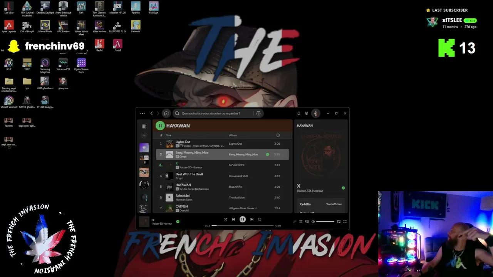Open the xyz folder on desktop
The image size is (493, 277).
(x=27, y=83)
